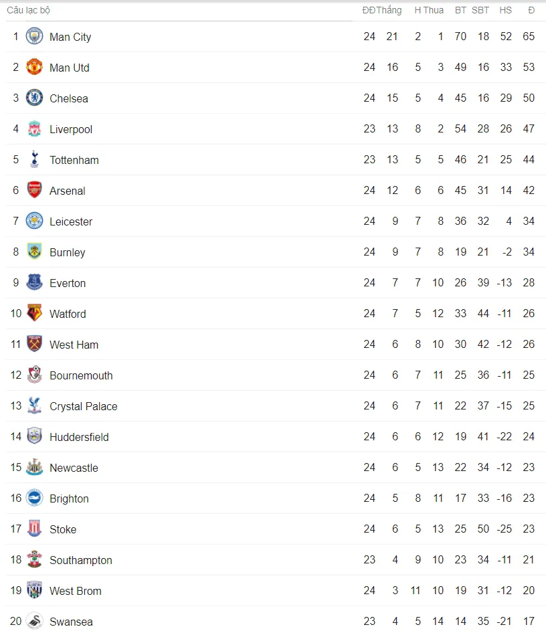This screenshot has width=546, height=635.
Task: Click the Newcastle club crest
Action: pyautogui.click(x=34, y=467)
